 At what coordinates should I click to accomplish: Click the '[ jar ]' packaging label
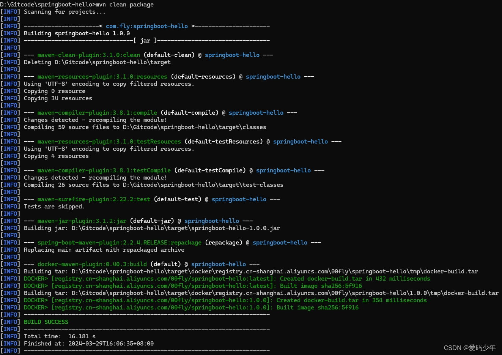coord(145,41)
